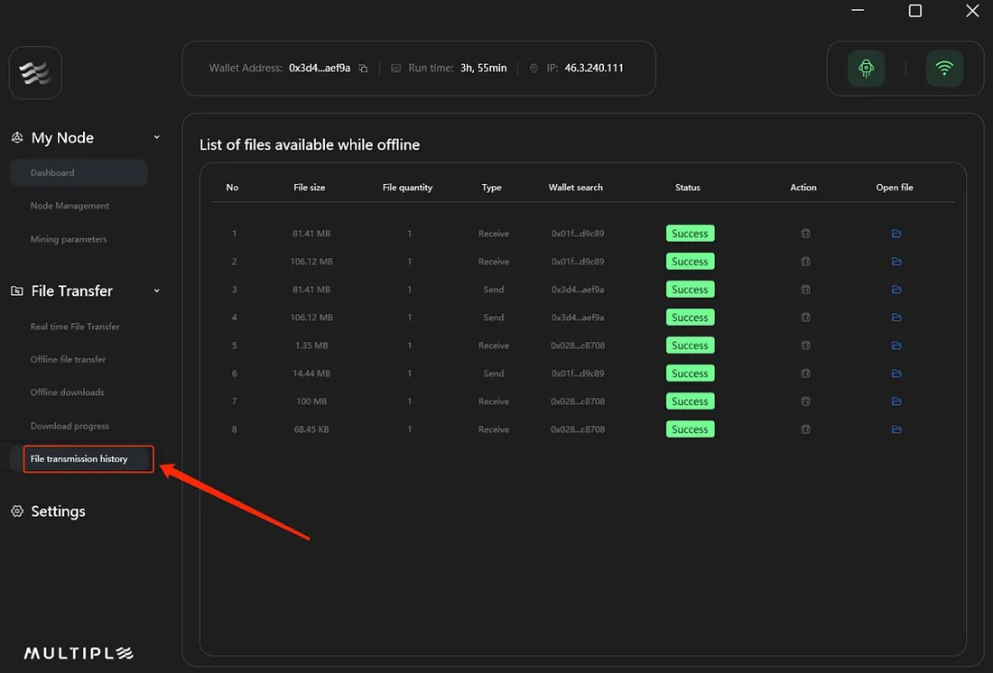
Task: Click the Wallet search column header
Action: [x=575, y=188]
